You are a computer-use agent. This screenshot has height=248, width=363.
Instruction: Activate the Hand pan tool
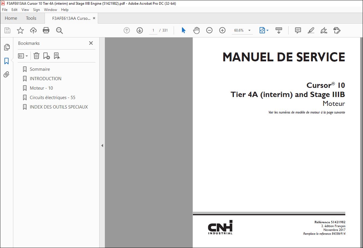[196, 30]
